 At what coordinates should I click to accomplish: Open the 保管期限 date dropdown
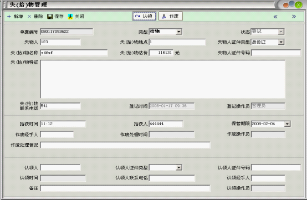point(287,124)
